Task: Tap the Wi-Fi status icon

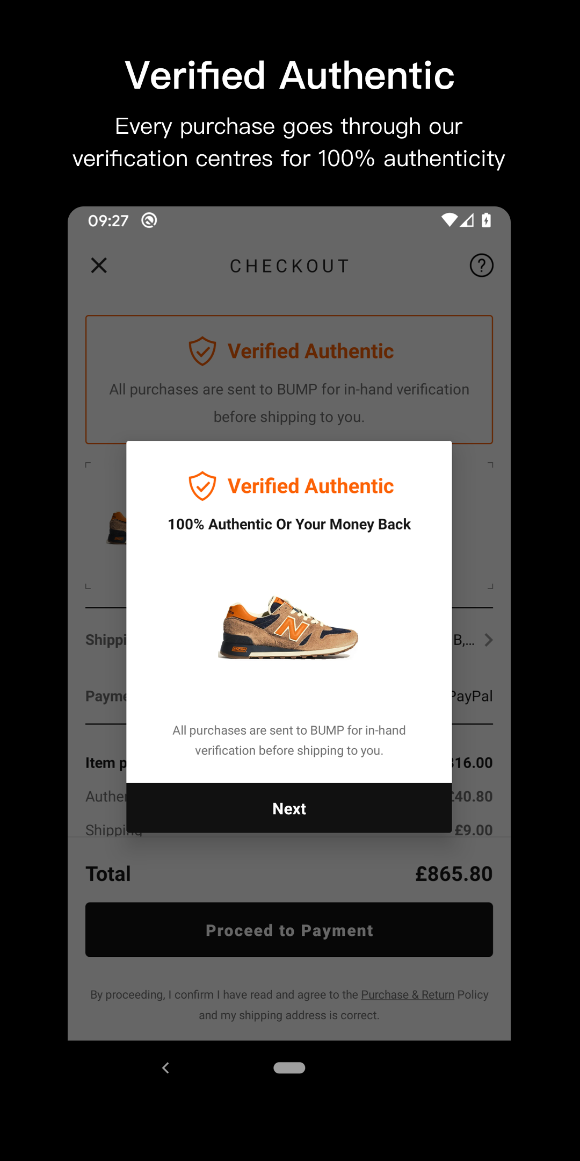Action: coord(449,220)
